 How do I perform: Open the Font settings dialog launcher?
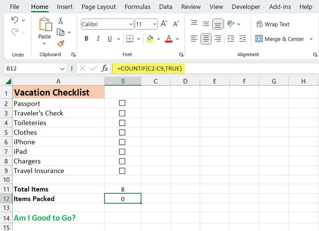[181, 54]
